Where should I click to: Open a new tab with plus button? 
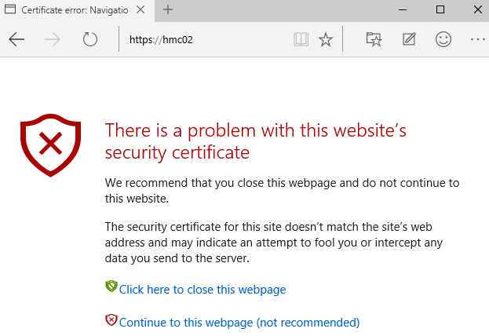[168, 10]
